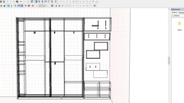Open the partly hidden second library tab
Image resolution: width=184 pixels, height=103 pixels.
tap(181, 13)
